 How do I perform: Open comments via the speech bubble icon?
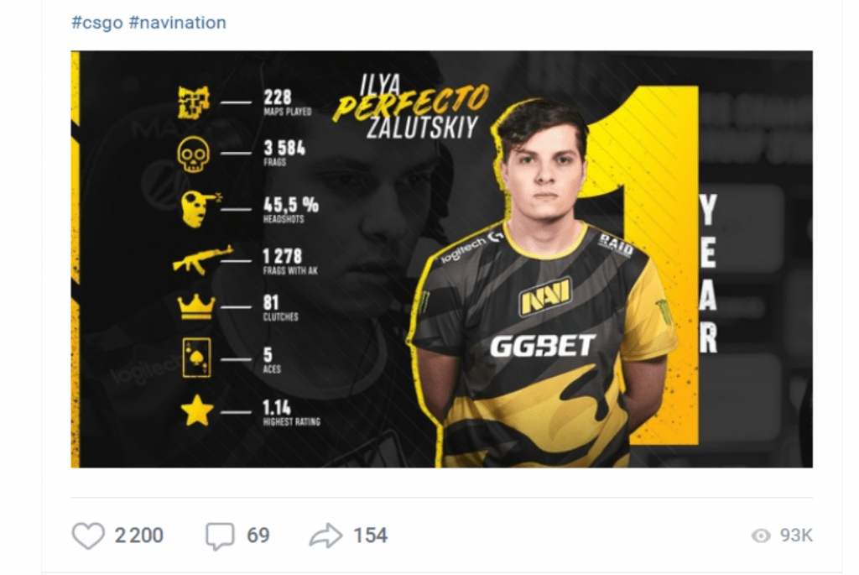[x=220, y=536]
